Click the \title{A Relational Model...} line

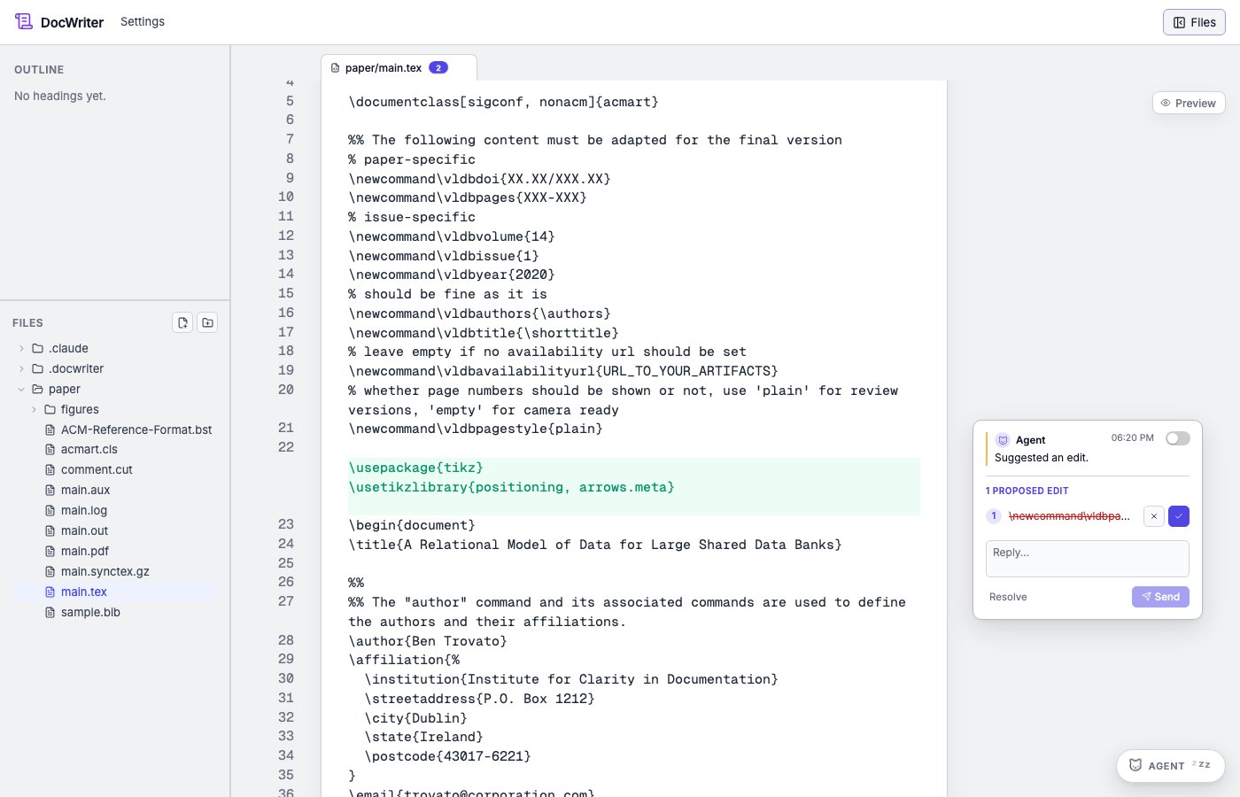(x=595, y=545)
